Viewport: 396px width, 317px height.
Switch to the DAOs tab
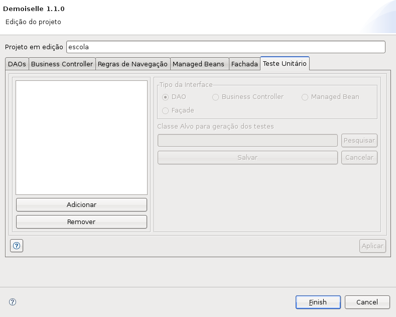[17, 64]
